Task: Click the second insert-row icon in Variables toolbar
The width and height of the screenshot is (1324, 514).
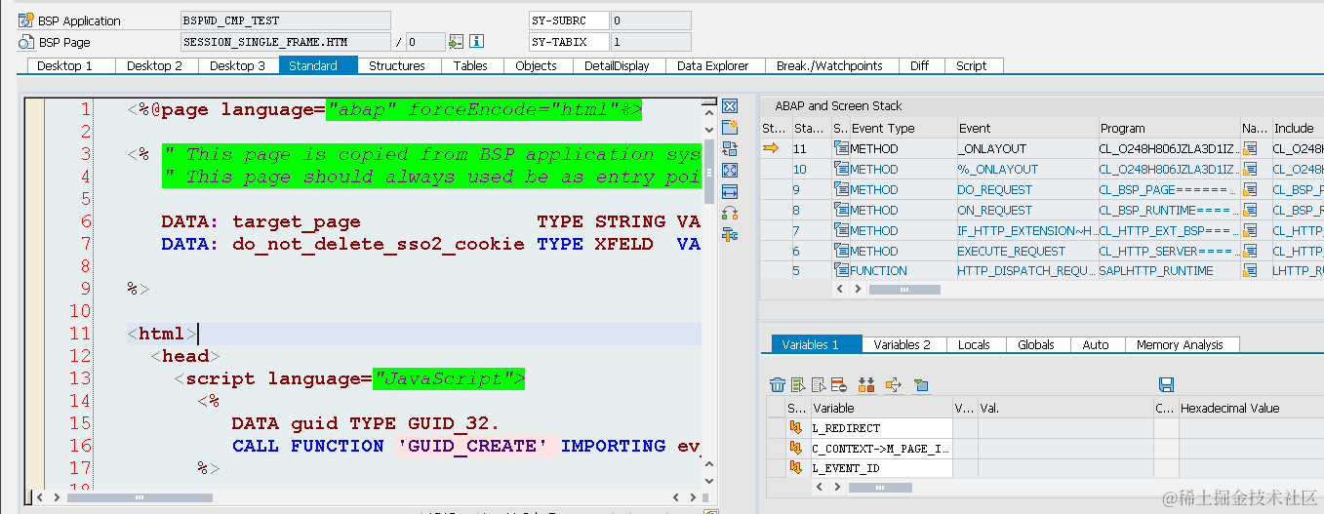Action: tap(820, 385)
